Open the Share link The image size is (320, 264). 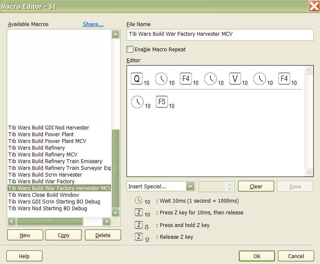coord(93,24)
